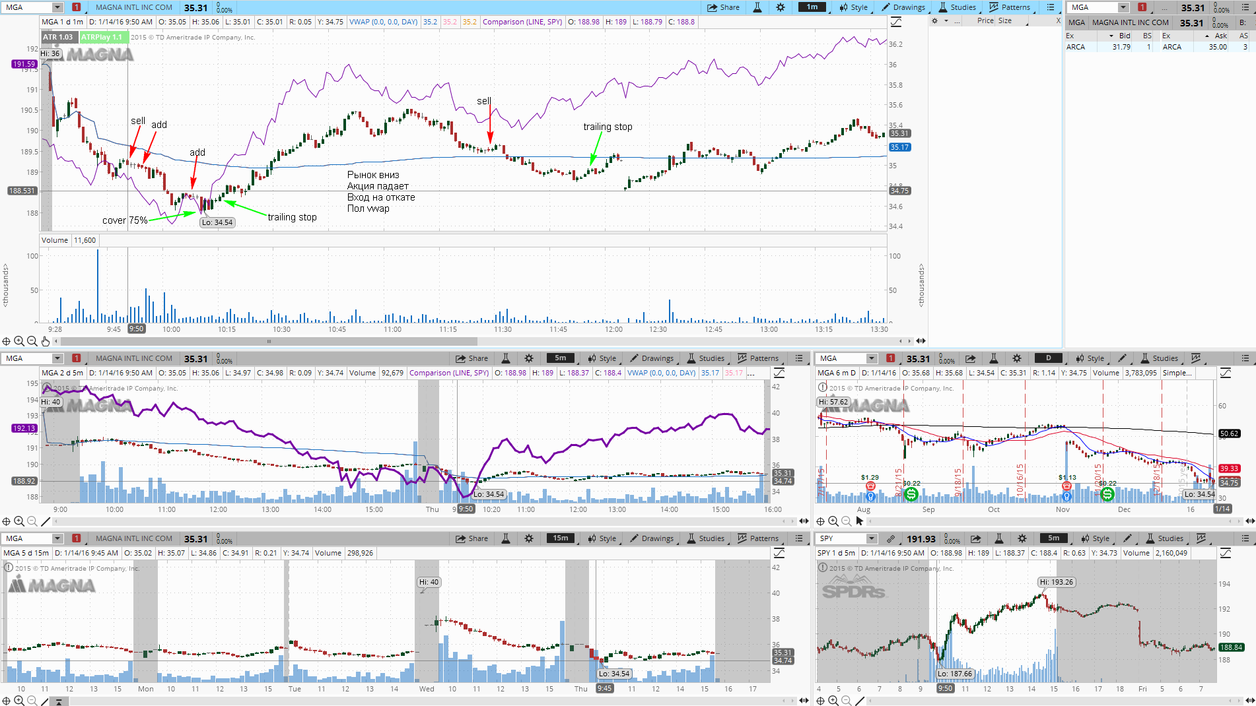This screenshot has width=1256, height=706.
Task: Open the Studies menu on the SPY chart
Action: 1165,538
